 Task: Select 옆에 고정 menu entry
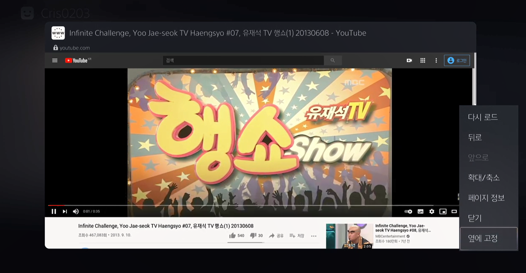click(489, 238)
